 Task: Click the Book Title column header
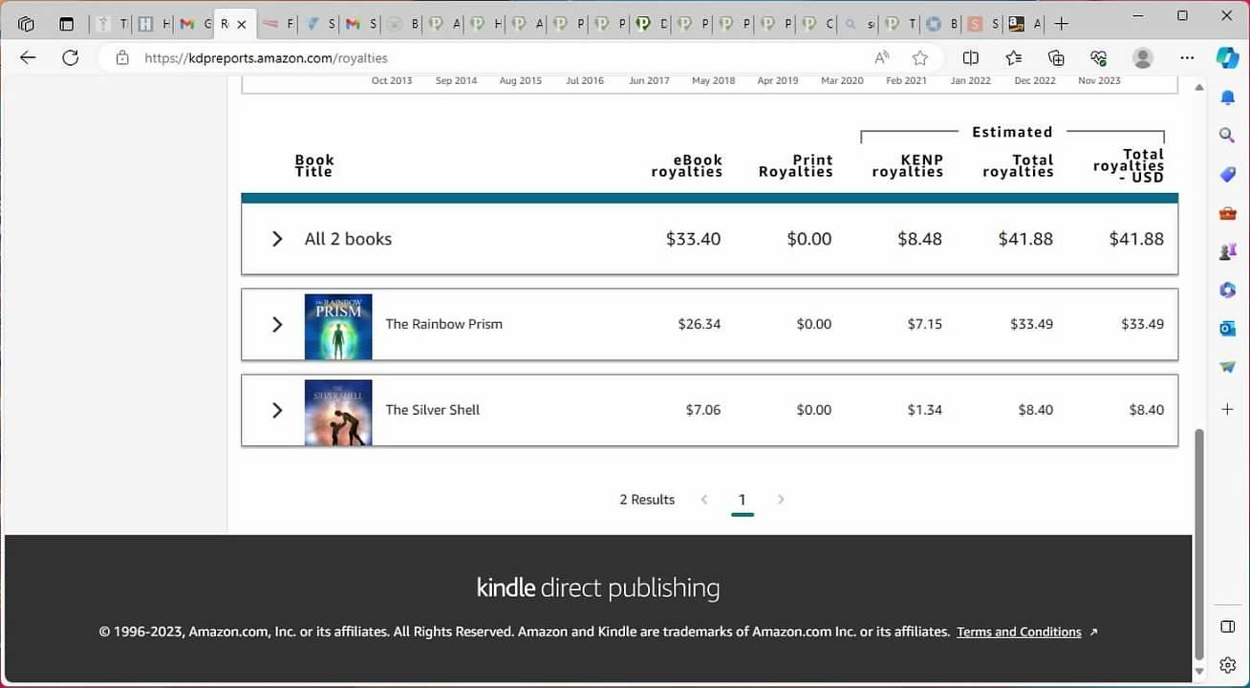314,166
